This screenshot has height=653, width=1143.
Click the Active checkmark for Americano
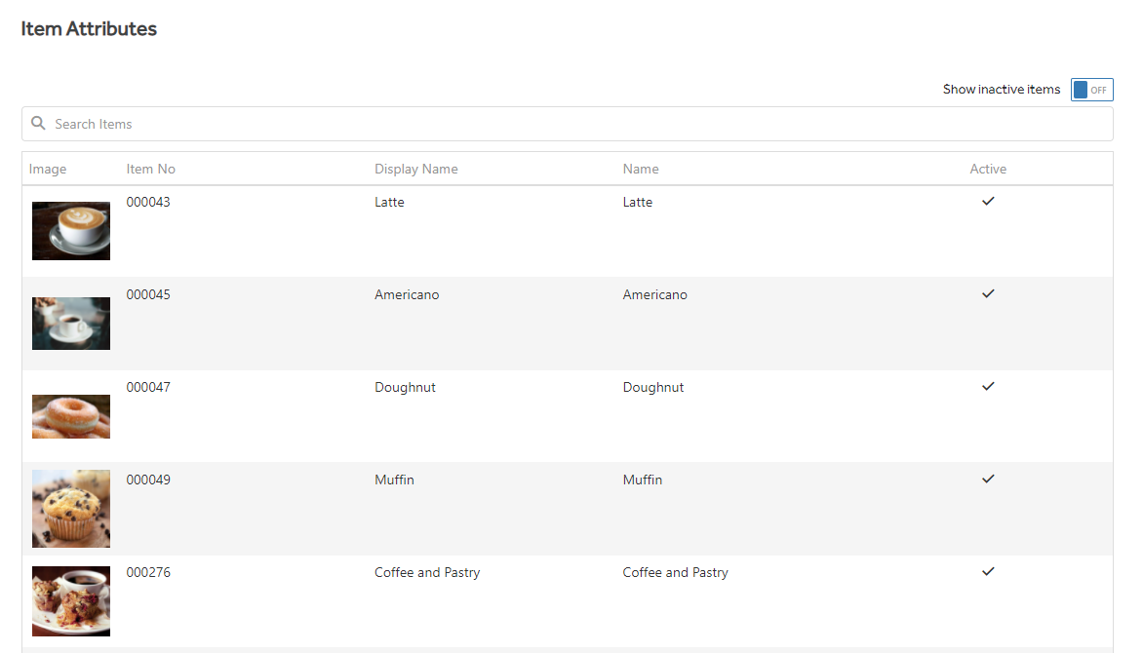[x=988, y=293]
